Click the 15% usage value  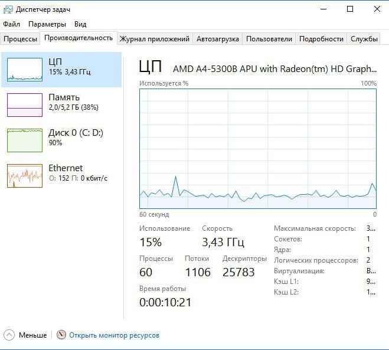click(151, 242)
